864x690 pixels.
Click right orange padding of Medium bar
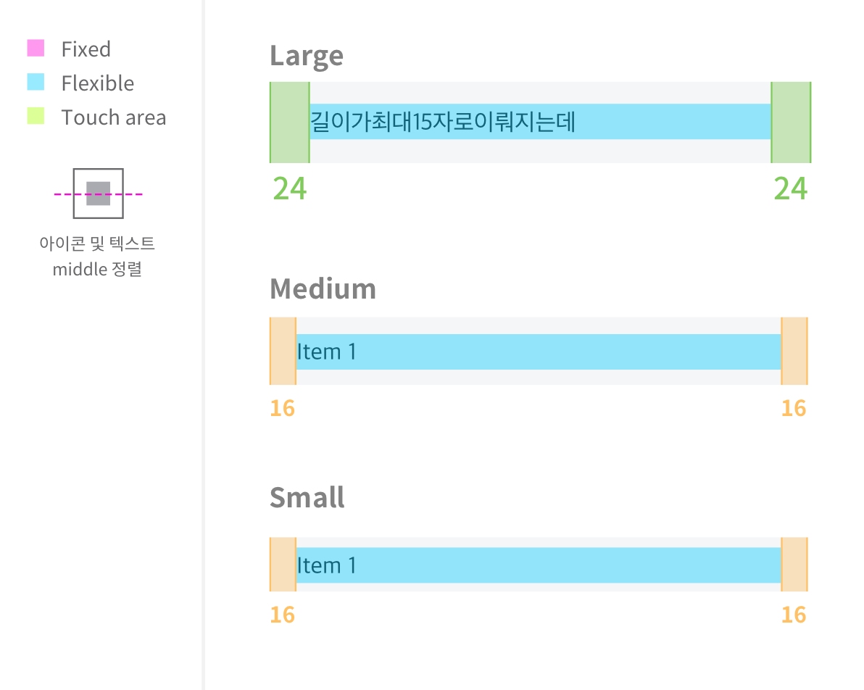pos(794,351)
